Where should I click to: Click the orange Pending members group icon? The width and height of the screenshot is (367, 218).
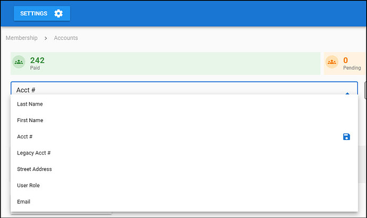[332, 62]
